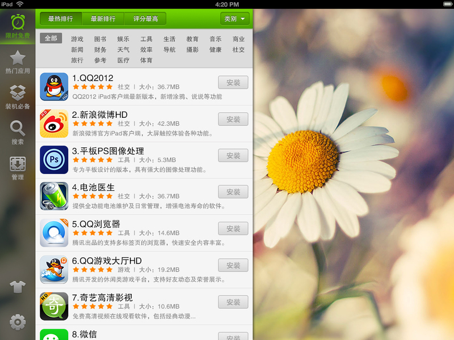Open the 管理 download manager
This screenshot has height=340, width=454.
coord(18,168)
